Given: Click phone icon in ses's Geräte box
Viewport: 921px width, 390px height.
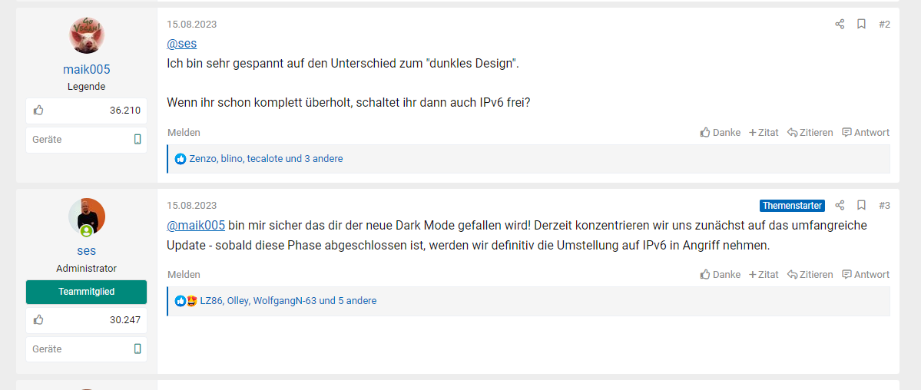Looking at the screenshot, I should tap(137, 349).
